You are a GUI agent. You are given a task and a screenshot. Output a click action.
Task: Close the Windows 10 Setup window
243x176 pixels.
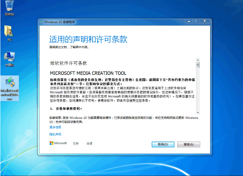204,21
